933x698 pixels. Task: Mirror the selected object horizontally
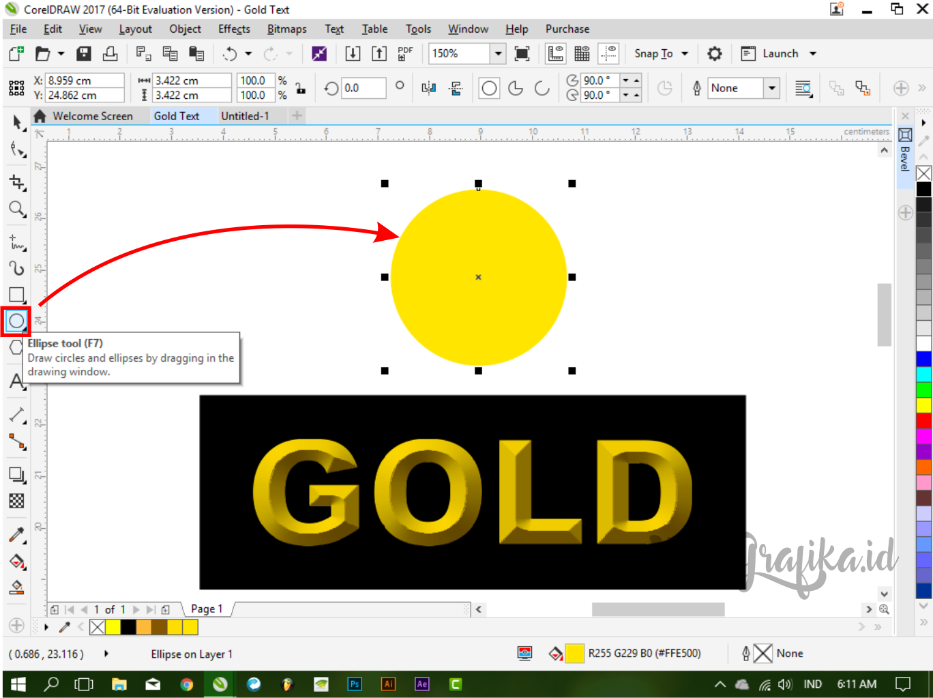click(x=428, y=88)
